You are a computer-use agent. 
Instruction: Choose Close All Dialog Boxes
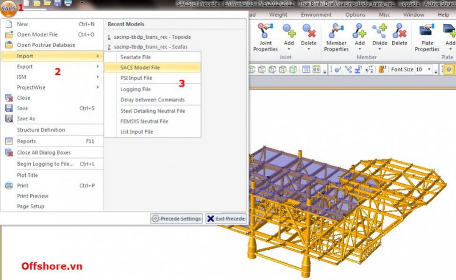point(52,152)
